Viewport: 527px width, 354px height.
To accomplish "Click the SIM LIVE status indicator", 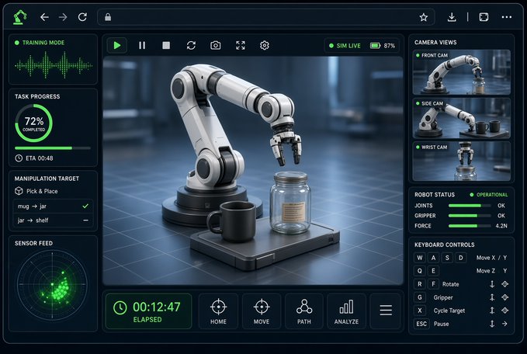I will click(345, 46).
